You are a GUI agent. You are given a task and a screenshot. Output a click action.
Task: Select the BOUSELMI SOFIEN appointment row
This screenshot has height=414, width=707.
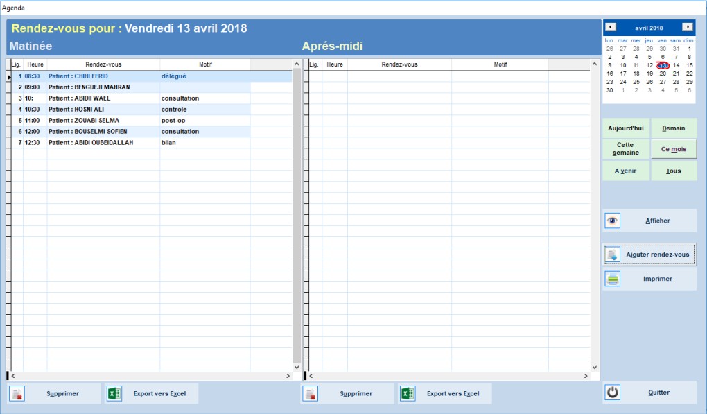[103, 132]
